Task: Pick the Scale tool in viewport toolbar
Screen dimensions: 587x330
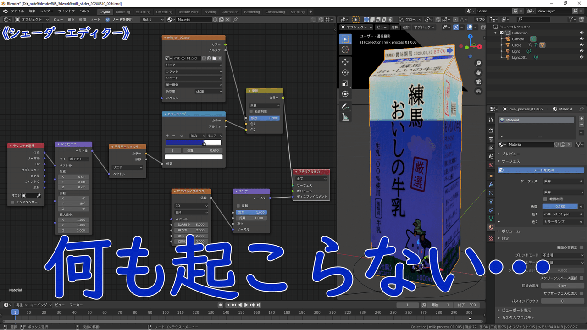Action: pos(345,83)
